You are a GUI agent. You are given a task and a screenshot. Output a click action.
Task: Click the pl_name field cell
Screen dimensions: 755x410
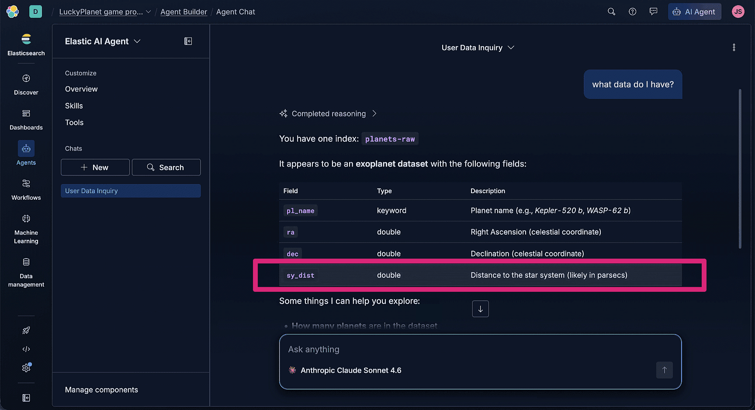[300, 211]
